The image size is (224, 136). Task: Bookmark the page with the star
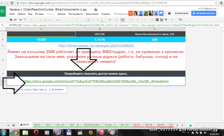[x=216, y=3]
